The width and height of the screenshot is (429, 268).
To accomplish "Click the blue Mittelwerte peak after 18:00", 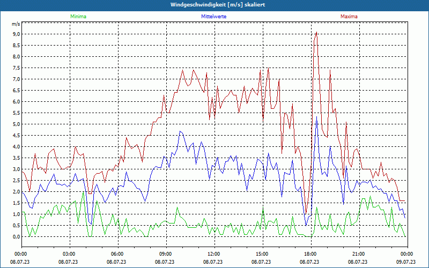I will (316, 117).
